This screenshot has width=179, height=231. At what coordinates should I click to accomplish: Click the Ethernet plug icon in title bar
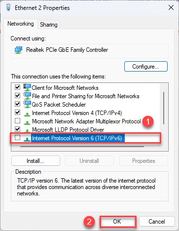[8, 8]
